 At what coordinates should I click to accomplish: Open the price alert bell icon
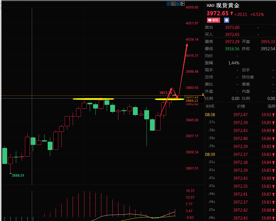coord(227,20)
